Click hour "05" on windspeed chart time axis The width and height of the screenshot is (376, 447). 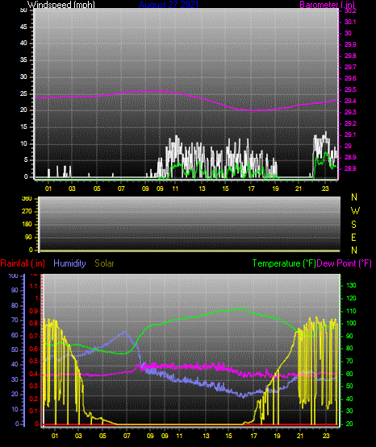coord(97,188)
